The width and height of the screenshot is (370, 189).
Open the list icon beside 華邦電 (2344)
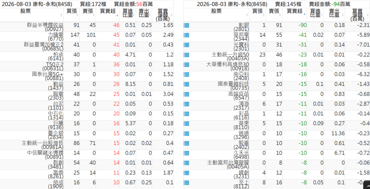click(186, 35)
